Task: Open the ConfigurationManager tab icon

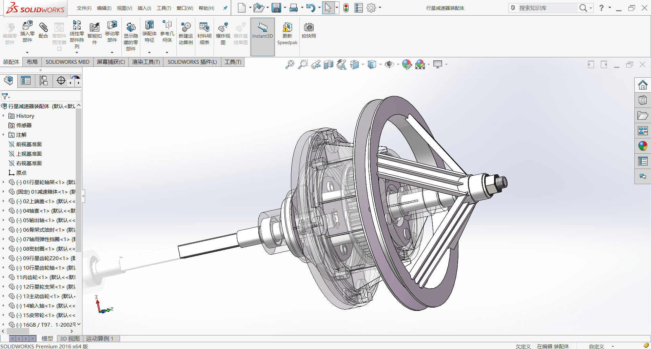Action: coord(43,81)
